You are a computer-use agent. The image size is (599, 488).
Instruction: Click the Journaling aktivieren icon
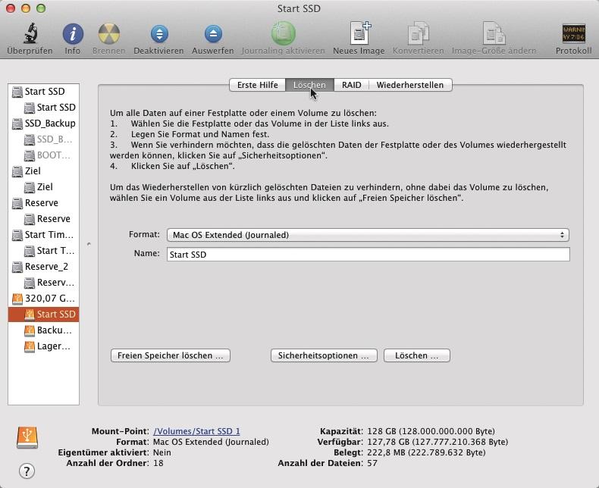pos(283,33)
